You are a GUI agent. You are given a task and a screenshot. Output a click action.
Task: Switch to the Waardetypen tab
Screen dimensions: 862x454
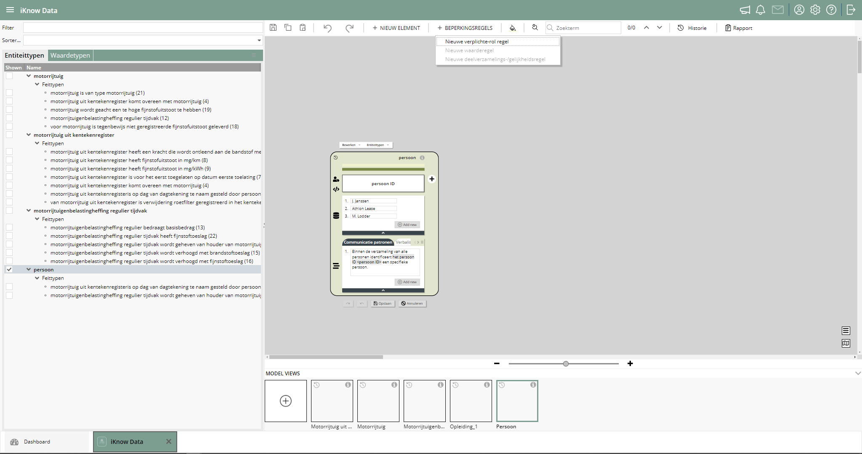70,55
